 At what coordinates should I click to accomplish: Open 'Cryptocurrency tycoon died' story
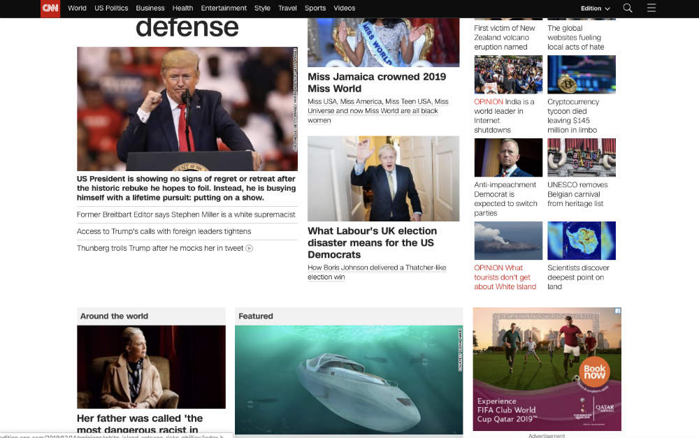(x=573, y=116)
